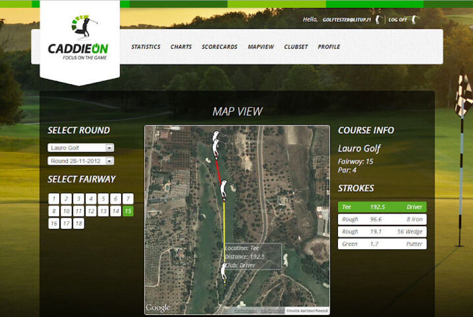The height and width of the screenshot is (317, 473).
Task: Select fairway 7
Action: tap(128, 199)
